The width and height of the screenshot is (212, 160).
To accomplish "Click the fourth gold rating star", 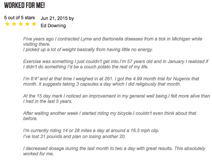I will [x=27, y=24].
